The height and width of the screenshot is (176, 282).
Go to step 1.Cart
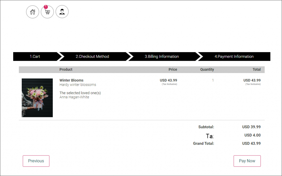tap(35, 57)
